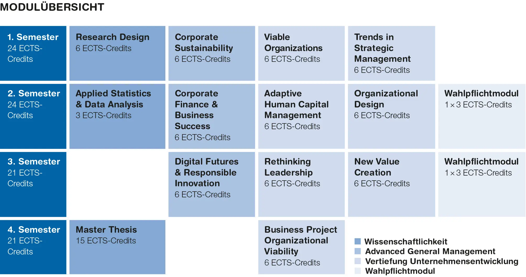Select Adaptive Human Capital Management module
Image resolution: width=526 pixels, height=277 pixels.
tap(302, 116)
